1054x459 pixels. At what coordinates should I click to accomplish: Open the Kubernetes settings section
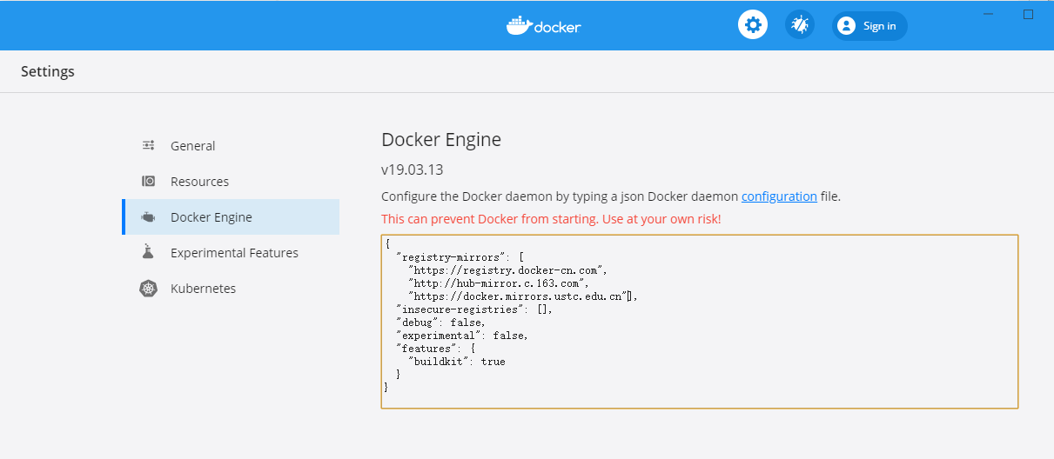pos(203,289)
